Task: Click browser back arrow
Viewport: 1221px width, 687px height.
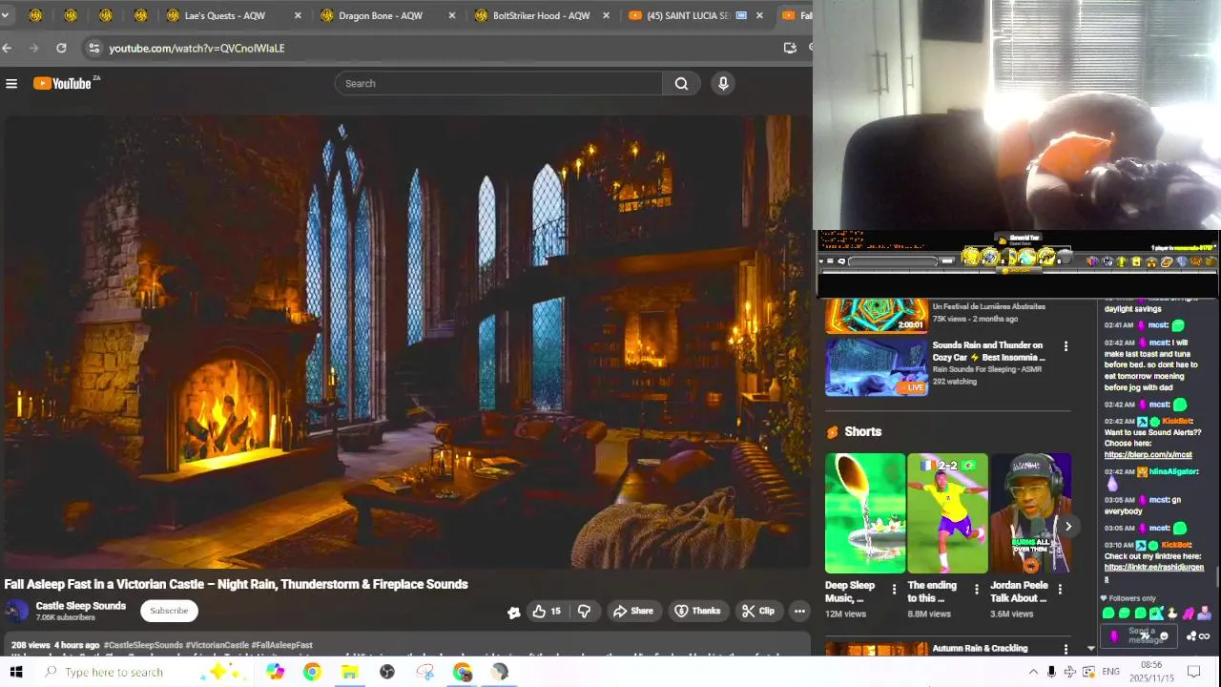Action: click(8, 48)
